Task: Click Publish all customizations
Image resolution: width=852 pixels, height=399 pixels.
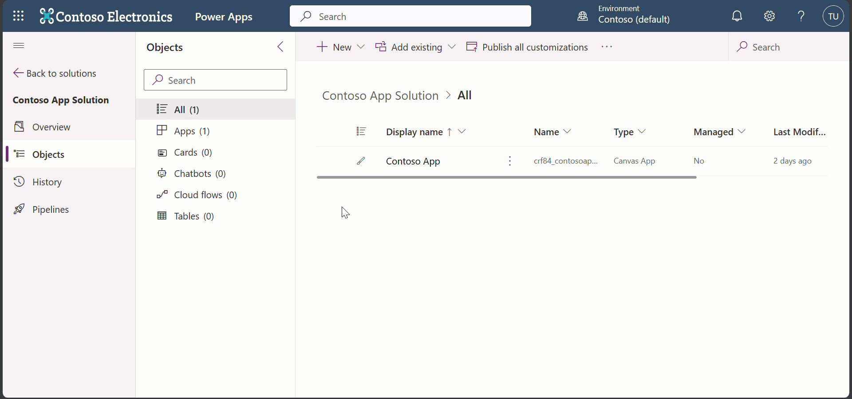Action: point(534,47)
